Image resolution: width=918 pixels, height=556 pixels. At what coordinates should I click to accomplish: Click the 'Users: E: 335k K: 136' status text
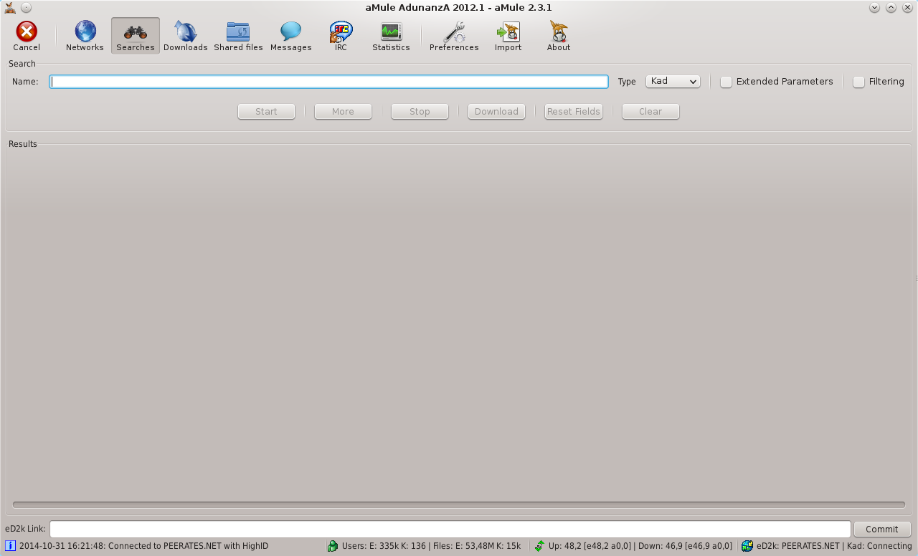[x=384, y=546]
